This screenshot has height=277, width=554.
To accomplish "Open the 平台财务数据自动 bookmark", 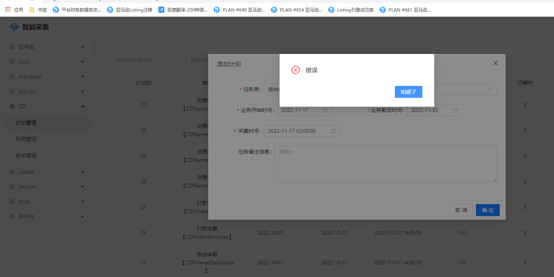I will coord(77,10).
